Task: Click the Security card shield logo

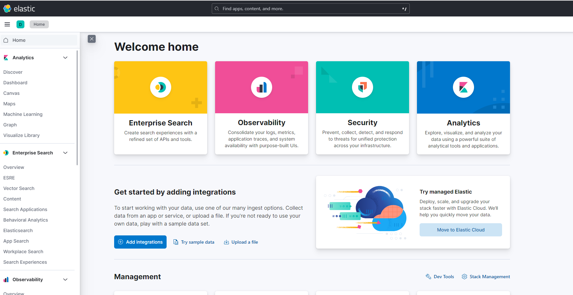Action: click(x=363, y=87)
